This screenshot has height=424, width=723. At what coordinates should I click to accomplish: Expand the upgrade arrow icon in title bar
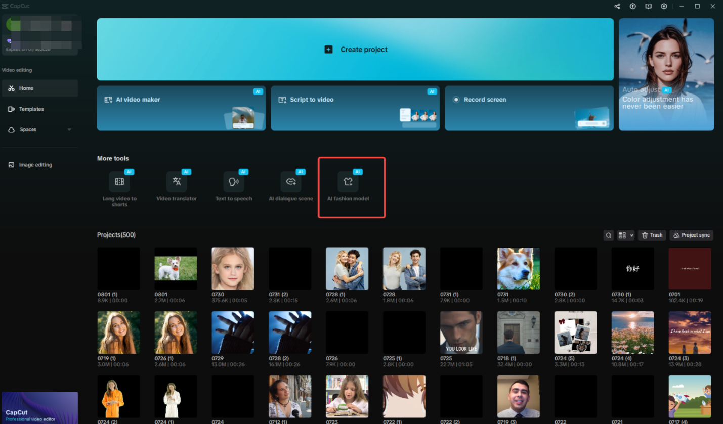pos(632,6)
